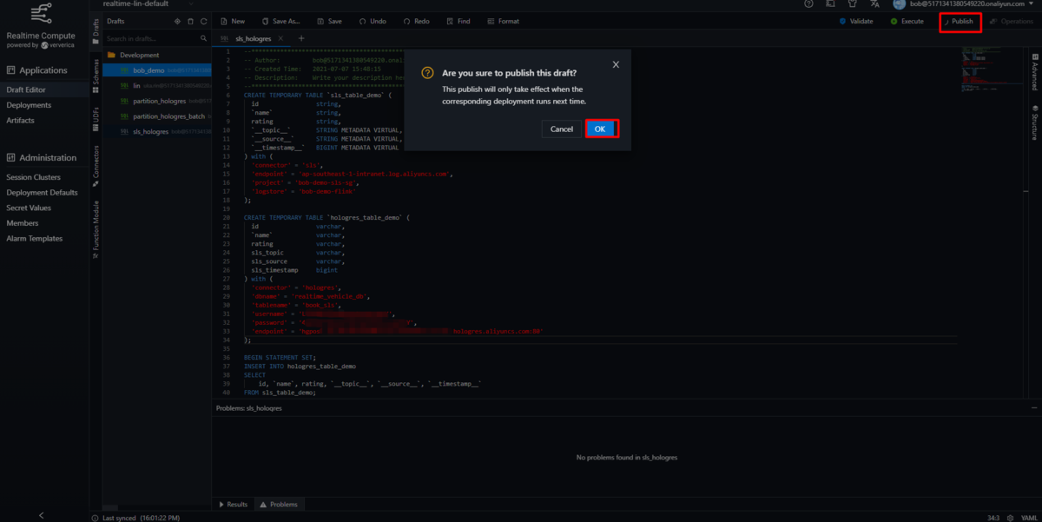Screen dimensions: 1042x522
Task: Go to Draft Editor in sidebar
Action: pyautogui.click(x=26, y=89)
